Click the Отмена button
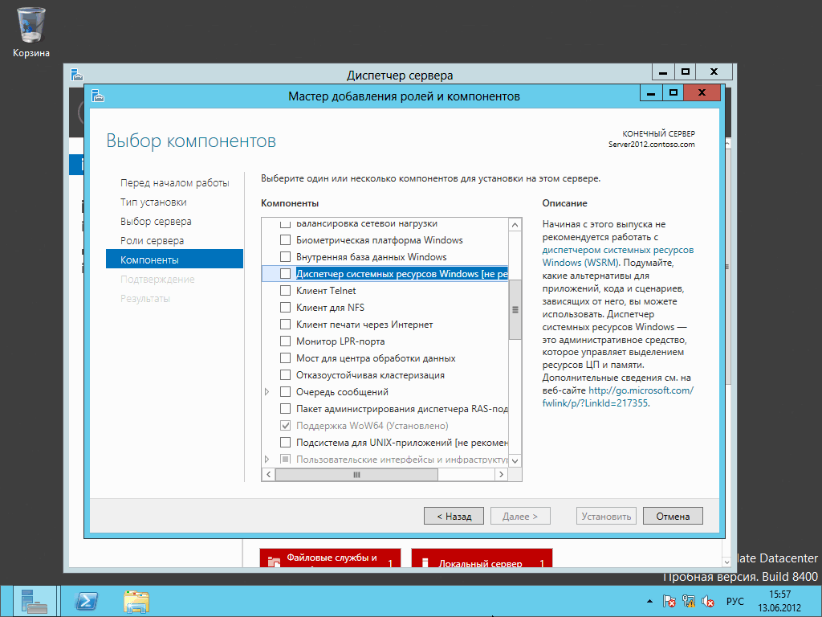This screenshot has width=822, height=617. (x=673, y=517)
